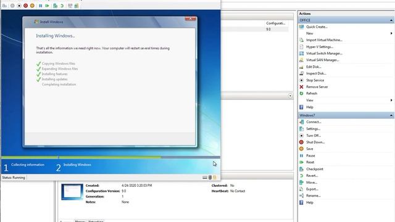Open Help under the OFFICE section
This screenshot has height=222, width=395.
point(310,107)
